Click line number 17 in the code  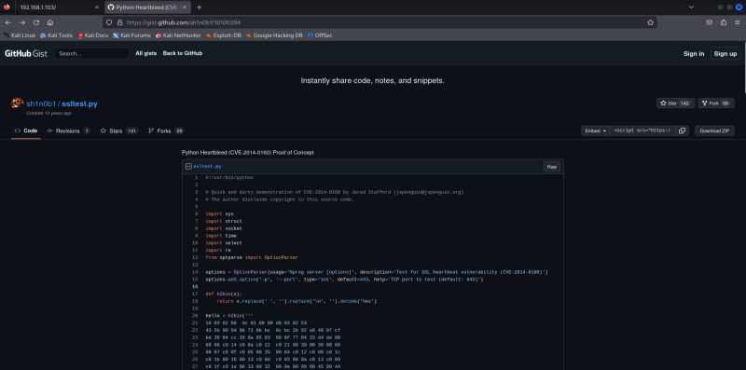click(195, 294)
